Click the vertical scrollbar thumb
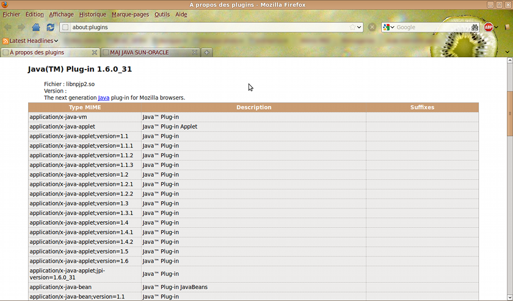This screenshot has width=513, height=301. (x=510, y=113)
